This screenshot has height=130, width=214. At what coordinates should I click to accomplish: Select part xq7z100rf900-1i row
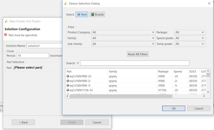point(136,85)
